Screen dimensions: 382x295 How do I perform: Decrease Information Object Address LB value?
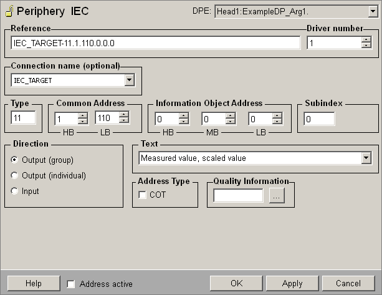coord(277,121)
